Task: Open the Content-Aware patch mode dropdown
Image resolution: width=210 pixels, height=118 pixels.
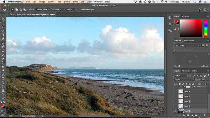Action: click(43, 10)
